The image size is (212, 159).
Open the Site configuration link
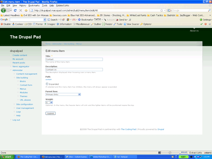(25, 104)
